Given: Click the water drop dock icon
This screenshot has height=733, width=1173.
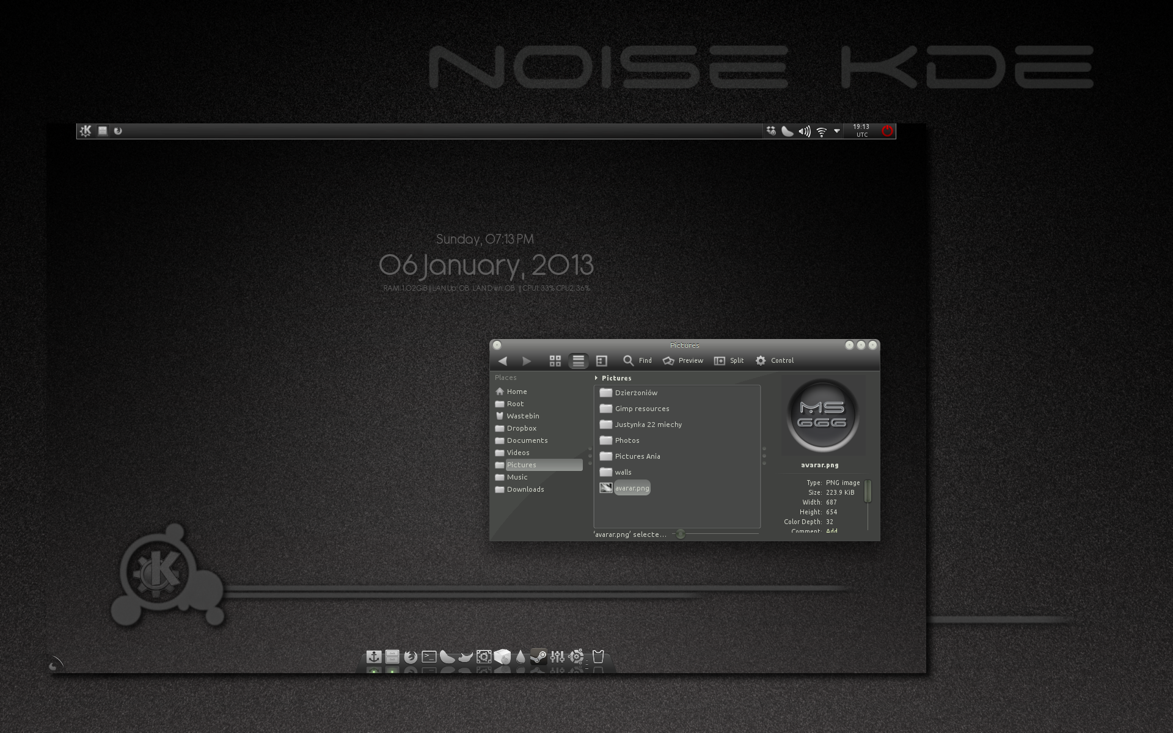Looking at the screenshot, I should [x=520, y=657].
